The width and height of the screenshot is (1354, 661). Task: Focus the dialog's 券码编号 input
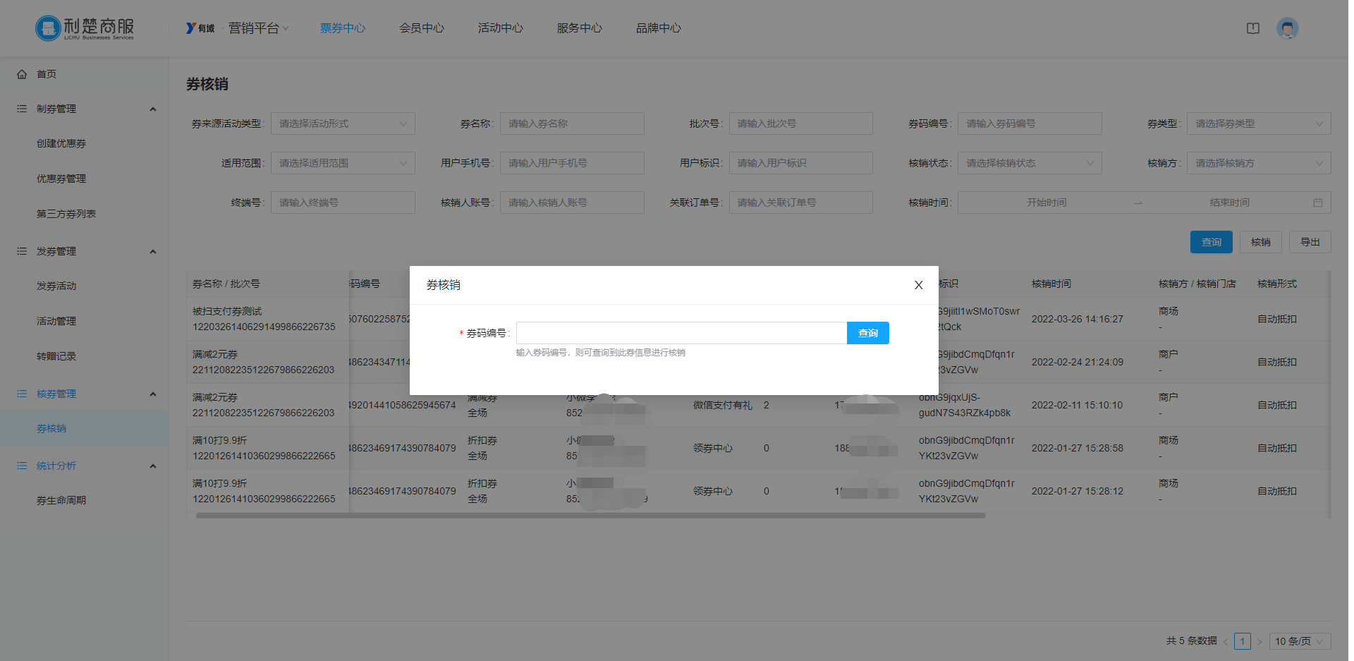[681, 333]
